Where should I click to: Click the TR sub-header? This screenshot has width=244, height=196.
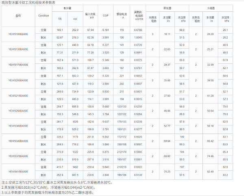tap(60, 19)
